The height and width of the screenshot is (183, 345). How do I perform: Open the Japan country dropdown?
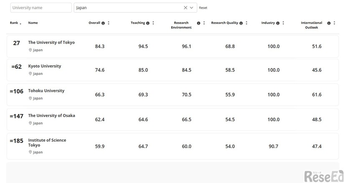click(x=135, y=8)
